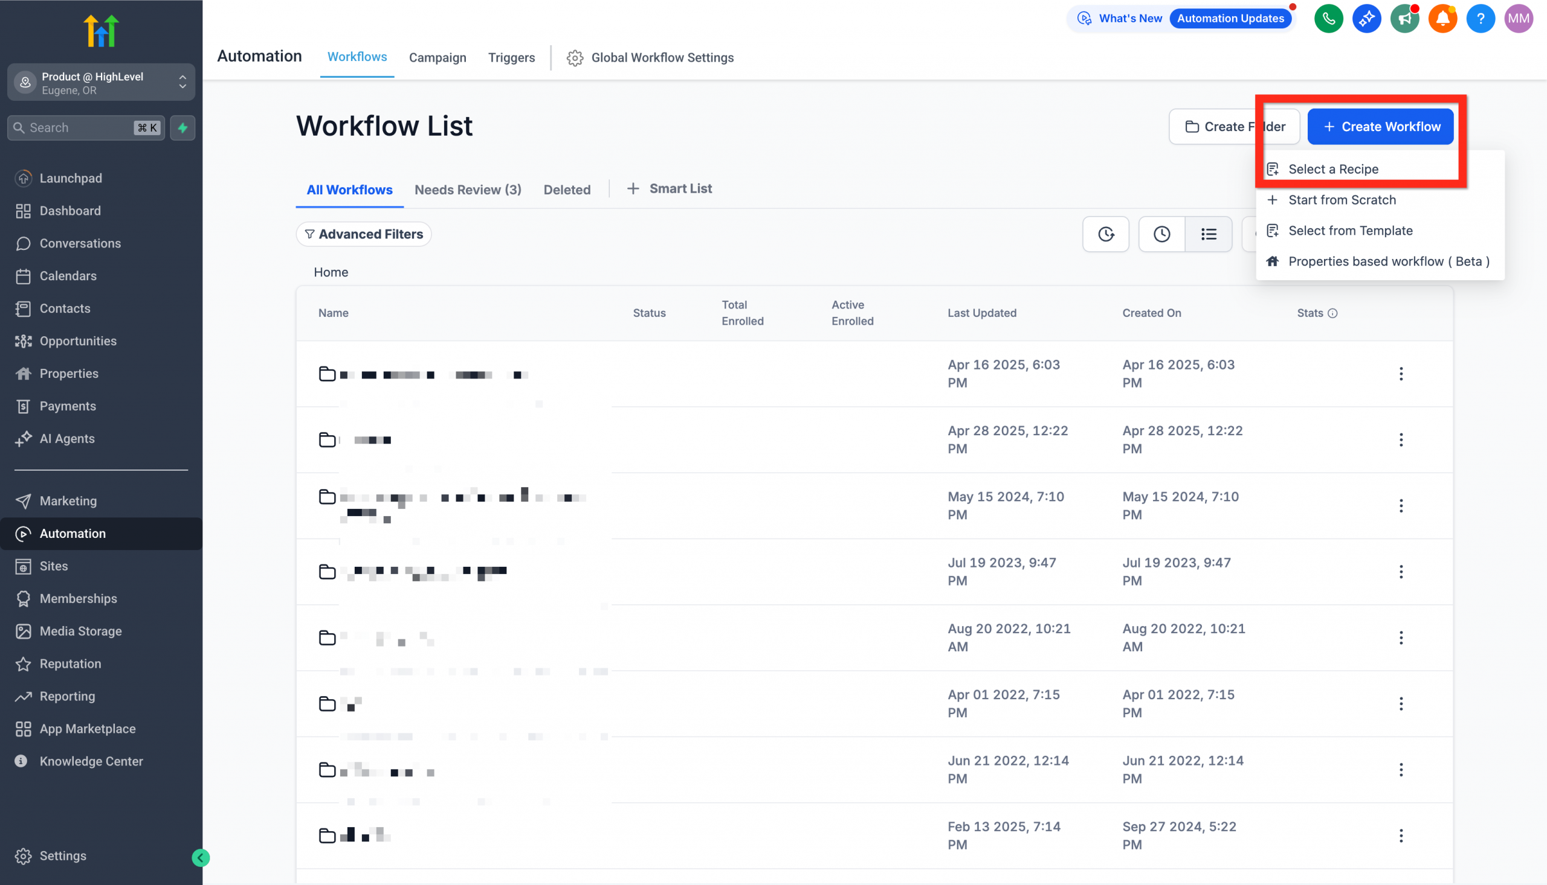Expand the Product @ HighLevel account switcher chevron
1547x885 pixels.
pyautogui.click(x=182, y=82)
